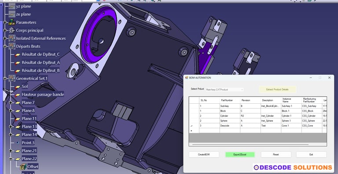
Task: Collapse the Plane.22 node
Action: [11, 159]
